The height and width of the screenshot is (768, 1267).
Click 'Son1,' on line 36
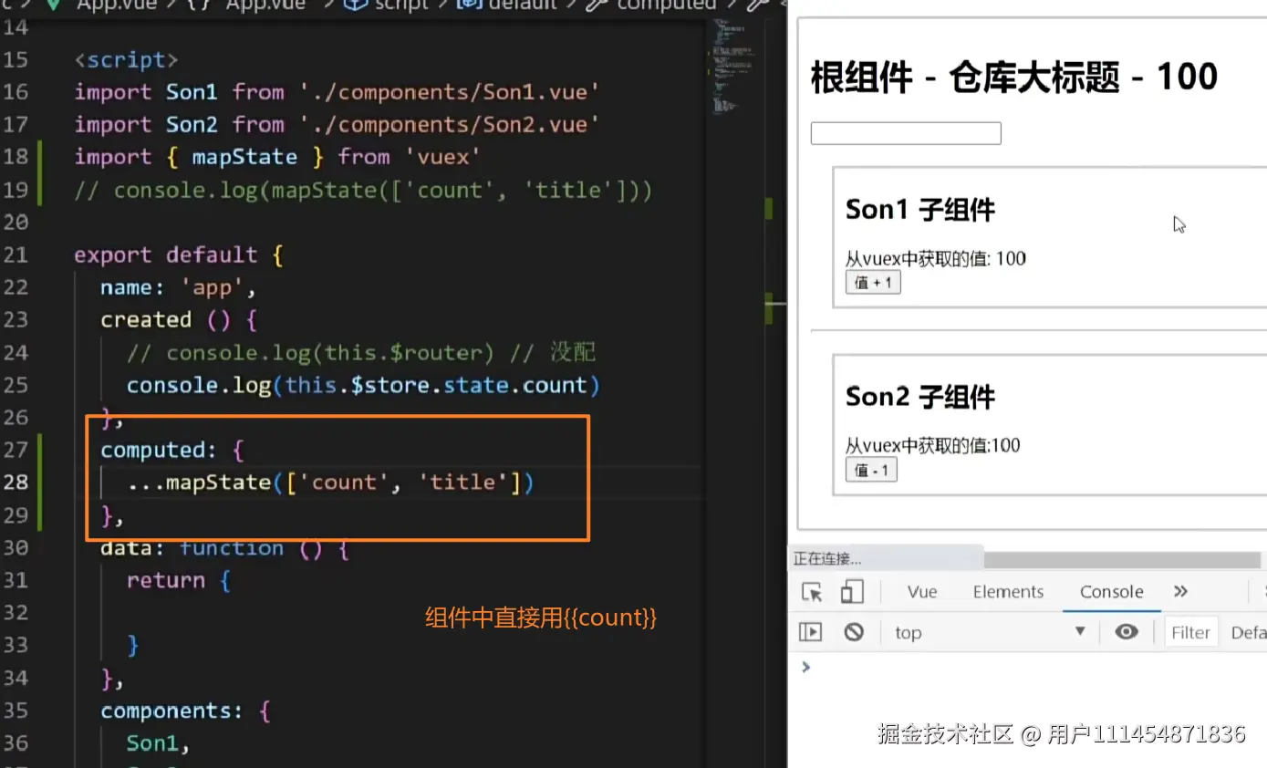[x=159, y=743]
